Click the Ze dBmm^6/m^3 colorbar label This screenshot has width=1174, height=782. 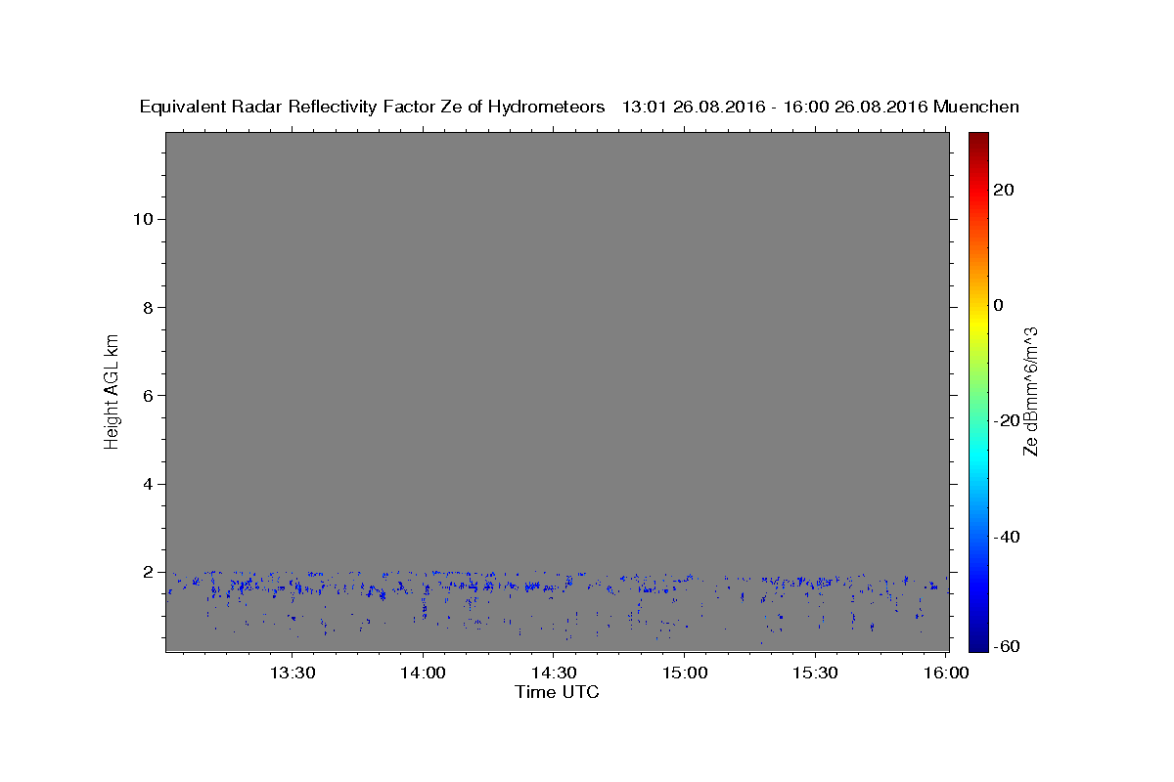click(1030, 391)
